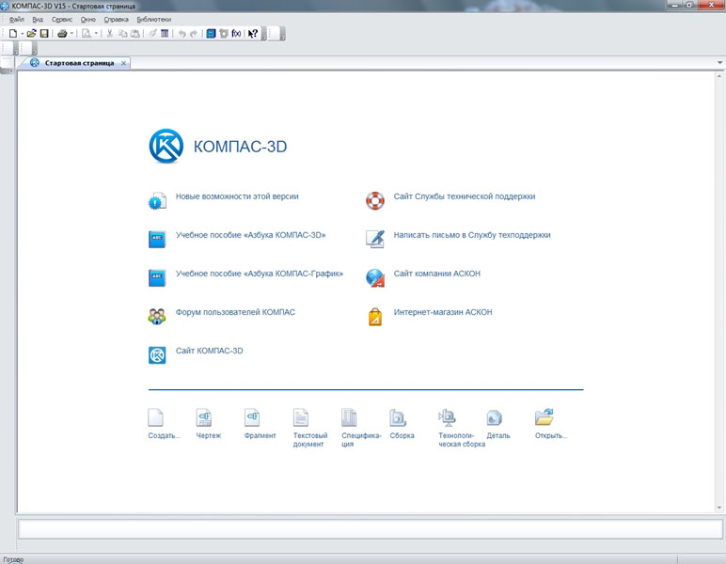This screenshot has height=564, width=726.
Task: Open Сайт Службы технической поддержки link
Action: tap(465, 196)
